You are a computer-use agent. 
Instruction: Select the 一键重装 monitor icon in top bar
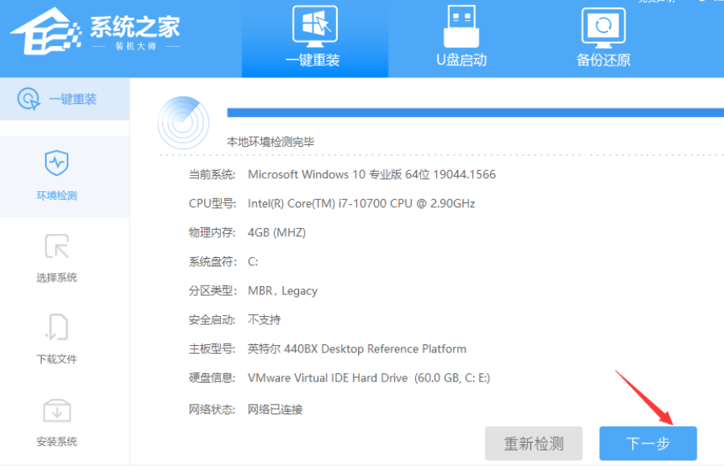315,27
